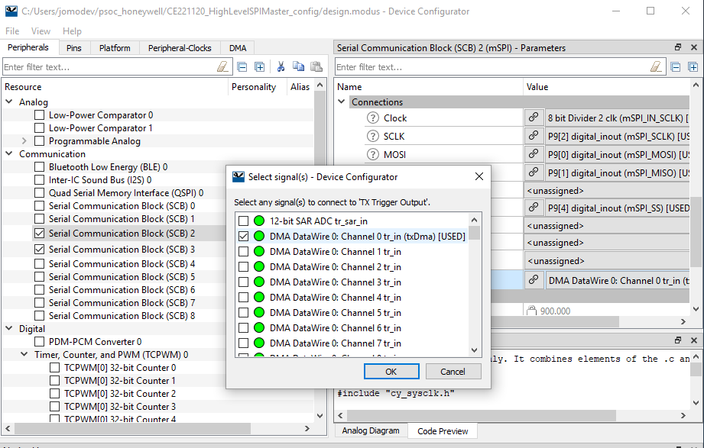The height and width of the screenshot is (448, 704).
Task: Disable Serial Communication Block (SCB) 3
Action: click(40, 249)
